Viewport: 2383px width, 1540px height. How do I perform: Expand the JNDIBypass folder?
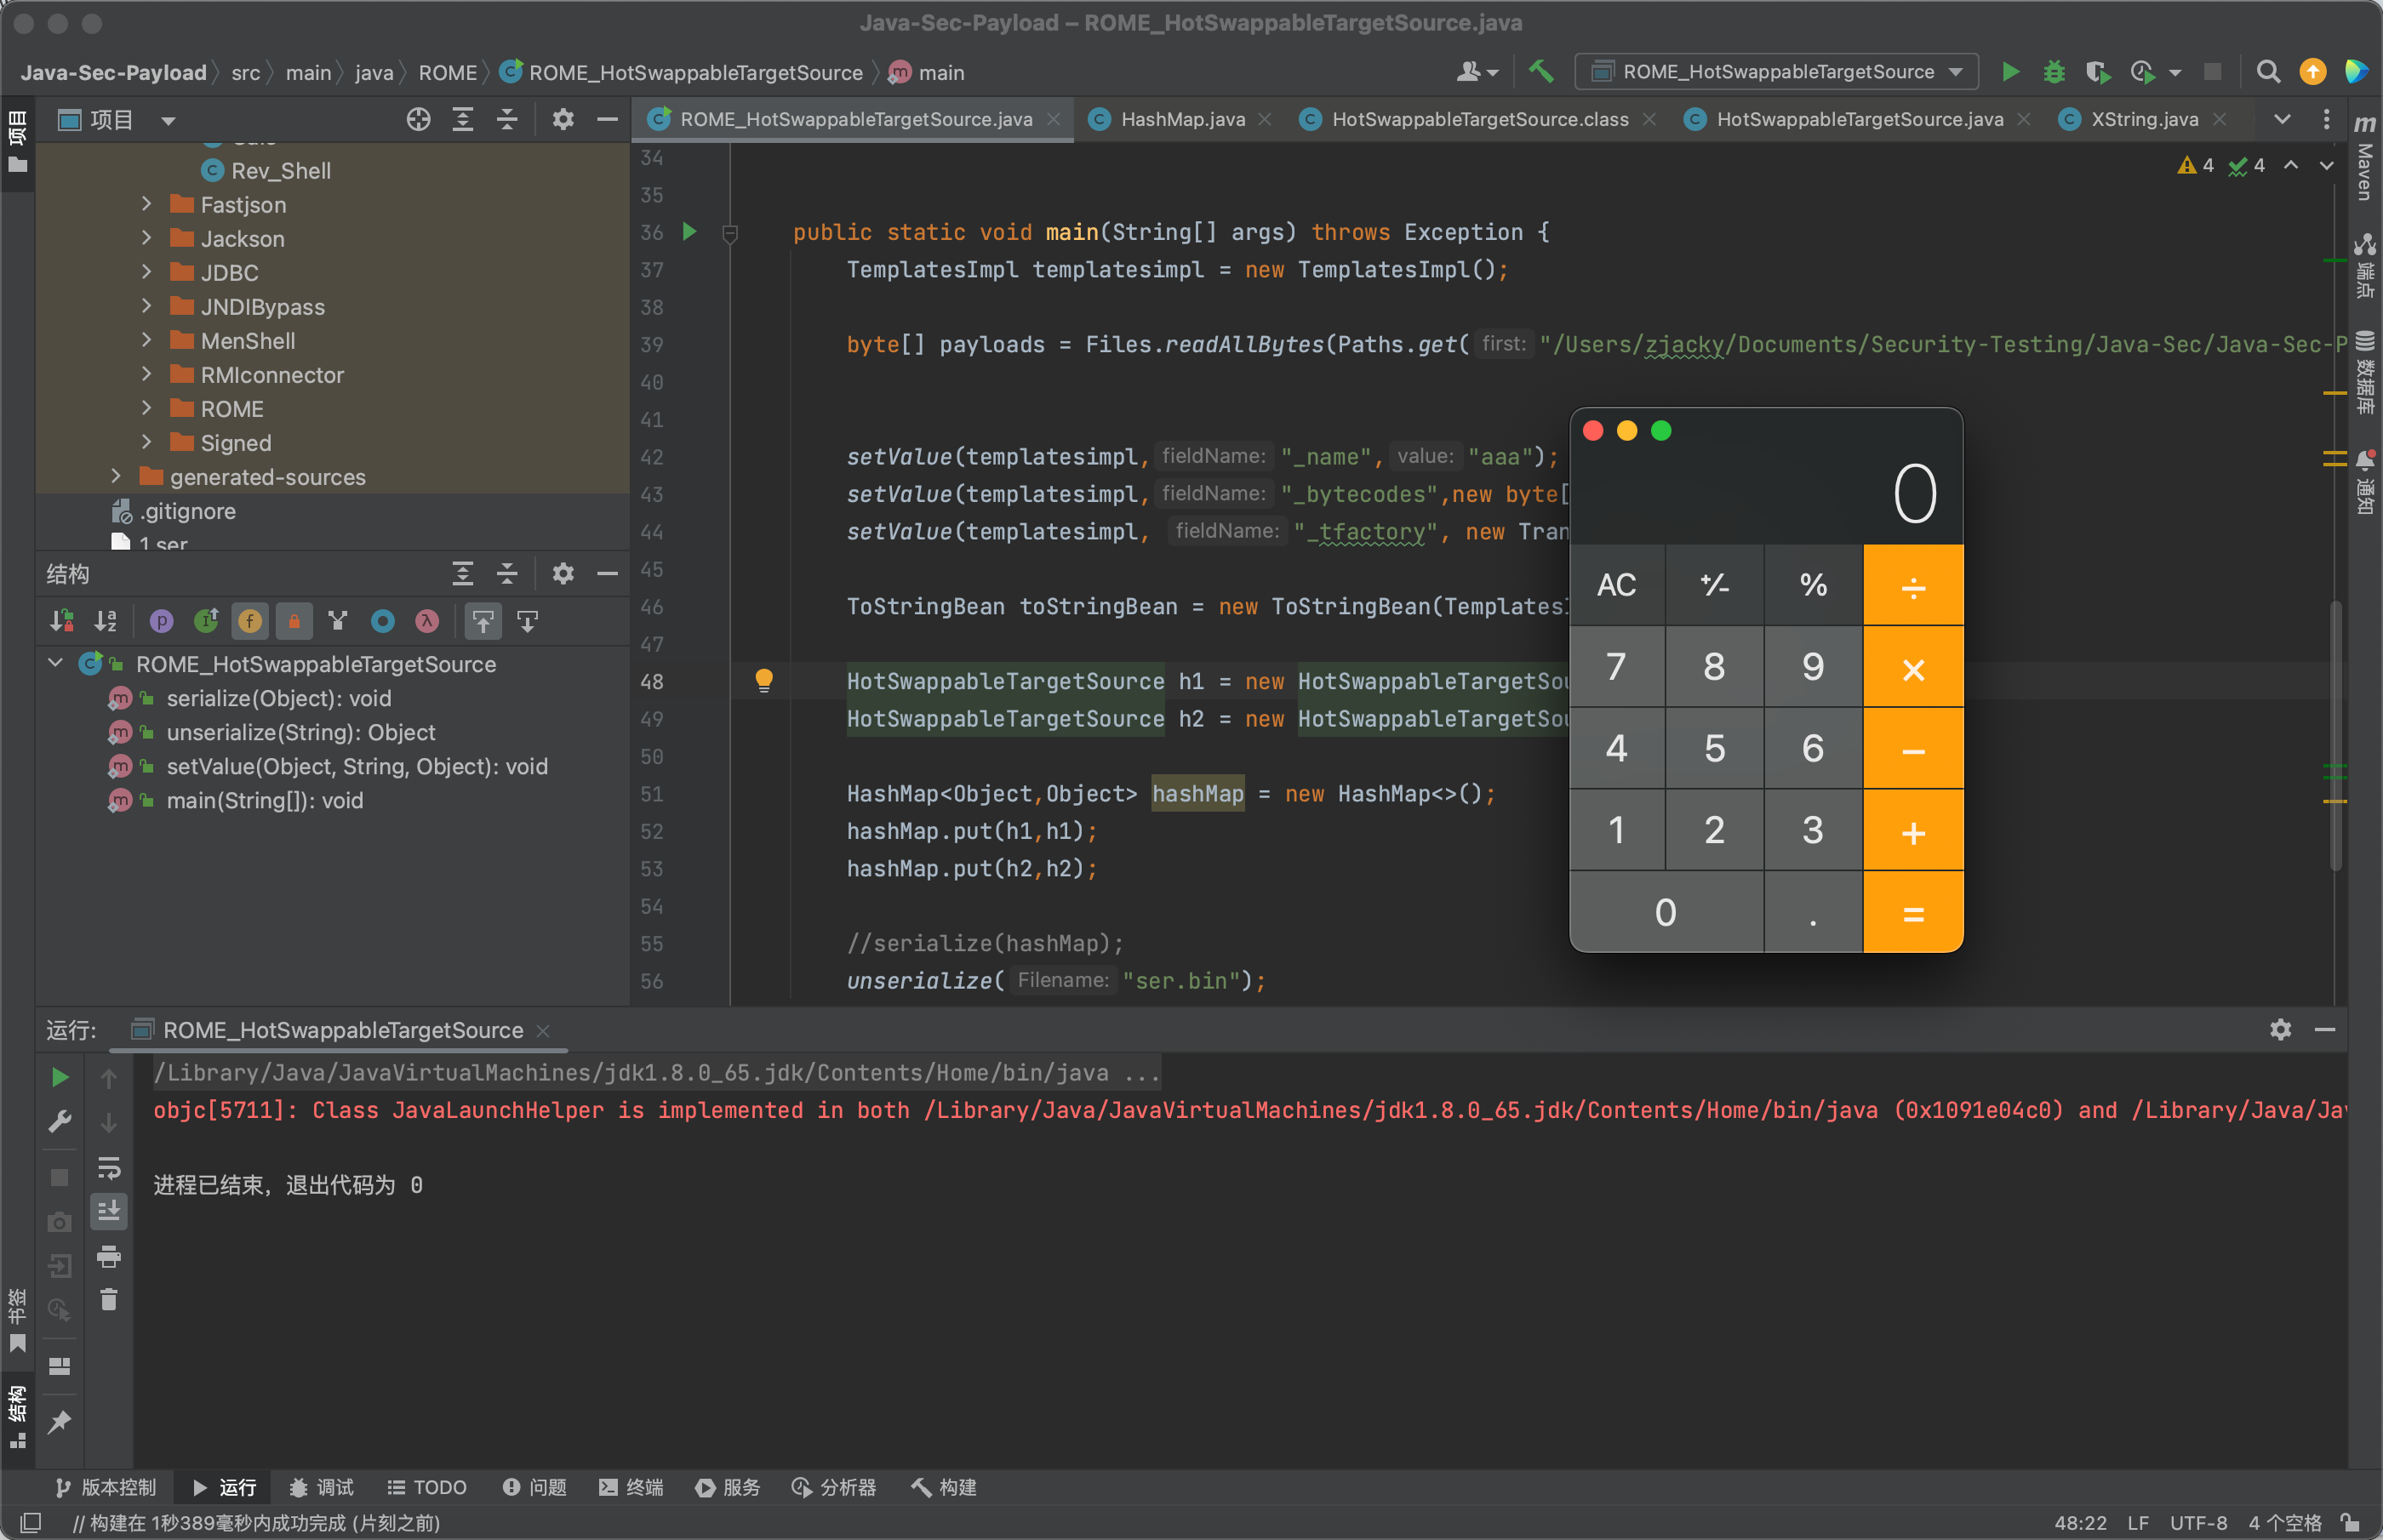click(146, 306)
